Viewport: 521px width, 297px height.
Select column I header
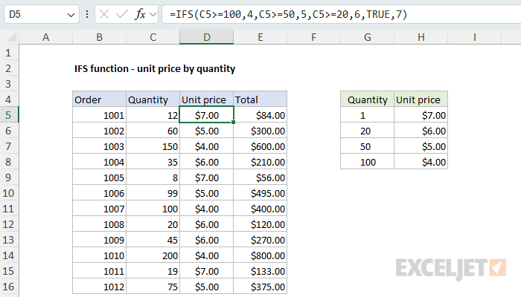[x=475, y=37]
